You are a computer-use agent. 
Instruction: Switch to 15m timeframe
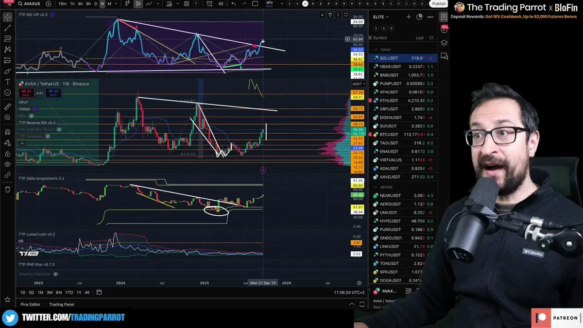[x=62, y=4]
